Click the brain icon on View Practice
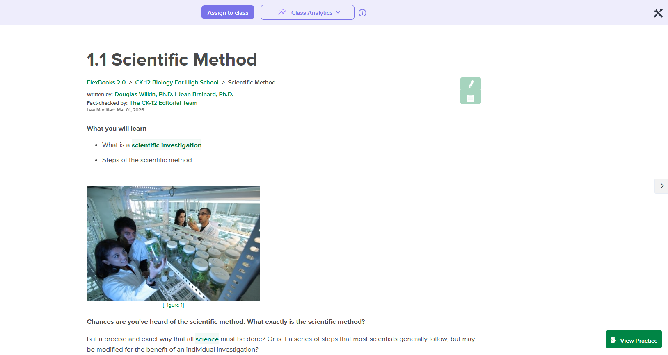 [613, 340]
